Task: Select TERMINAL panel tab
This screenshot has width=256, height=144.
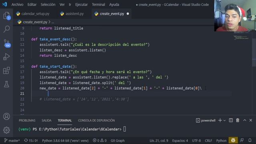Action: pyautogui.click(x=65, y=120)
